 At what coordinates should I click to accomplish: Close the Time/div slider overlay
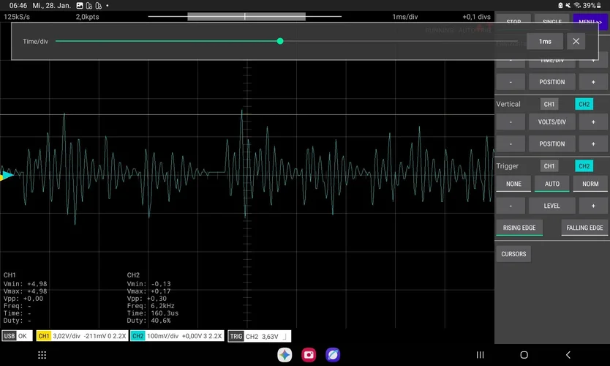click(x=576, y=41)
